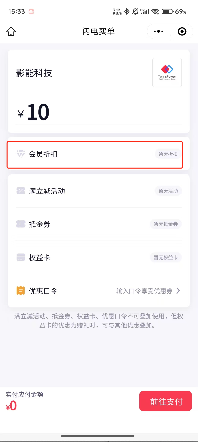Tap 输入口令享受优惠券 to enter code
The image size is (198, 442).
coord(145,291)
